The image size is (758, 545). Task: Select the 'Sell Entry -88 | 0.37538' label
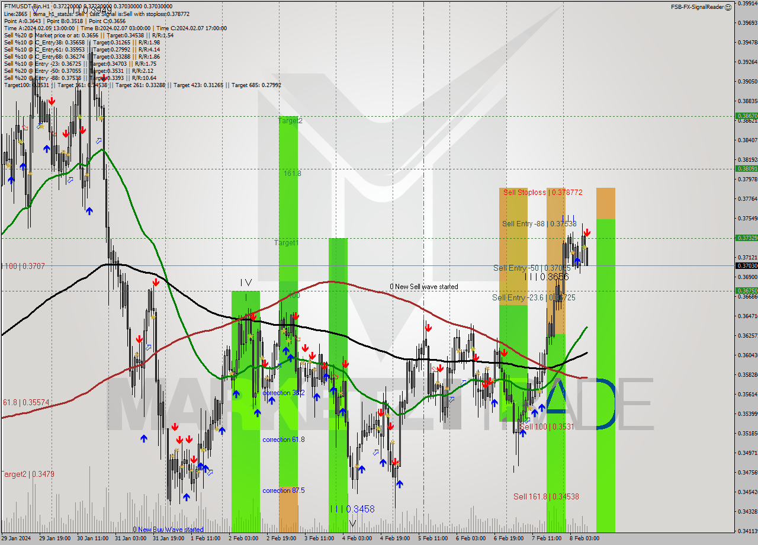pyautogui.click(x=539, y=224)
